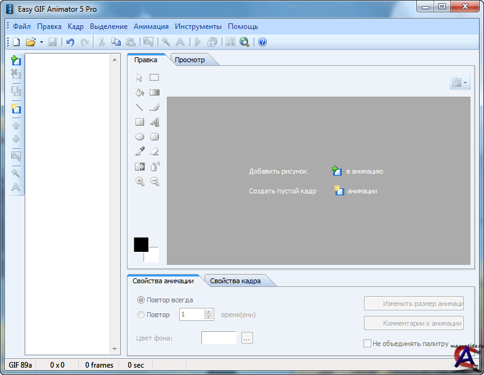Increase repeat count with stepper up arrow

click(209, 312)
